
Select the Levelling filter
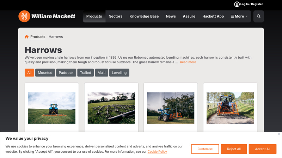coord(119,73)
